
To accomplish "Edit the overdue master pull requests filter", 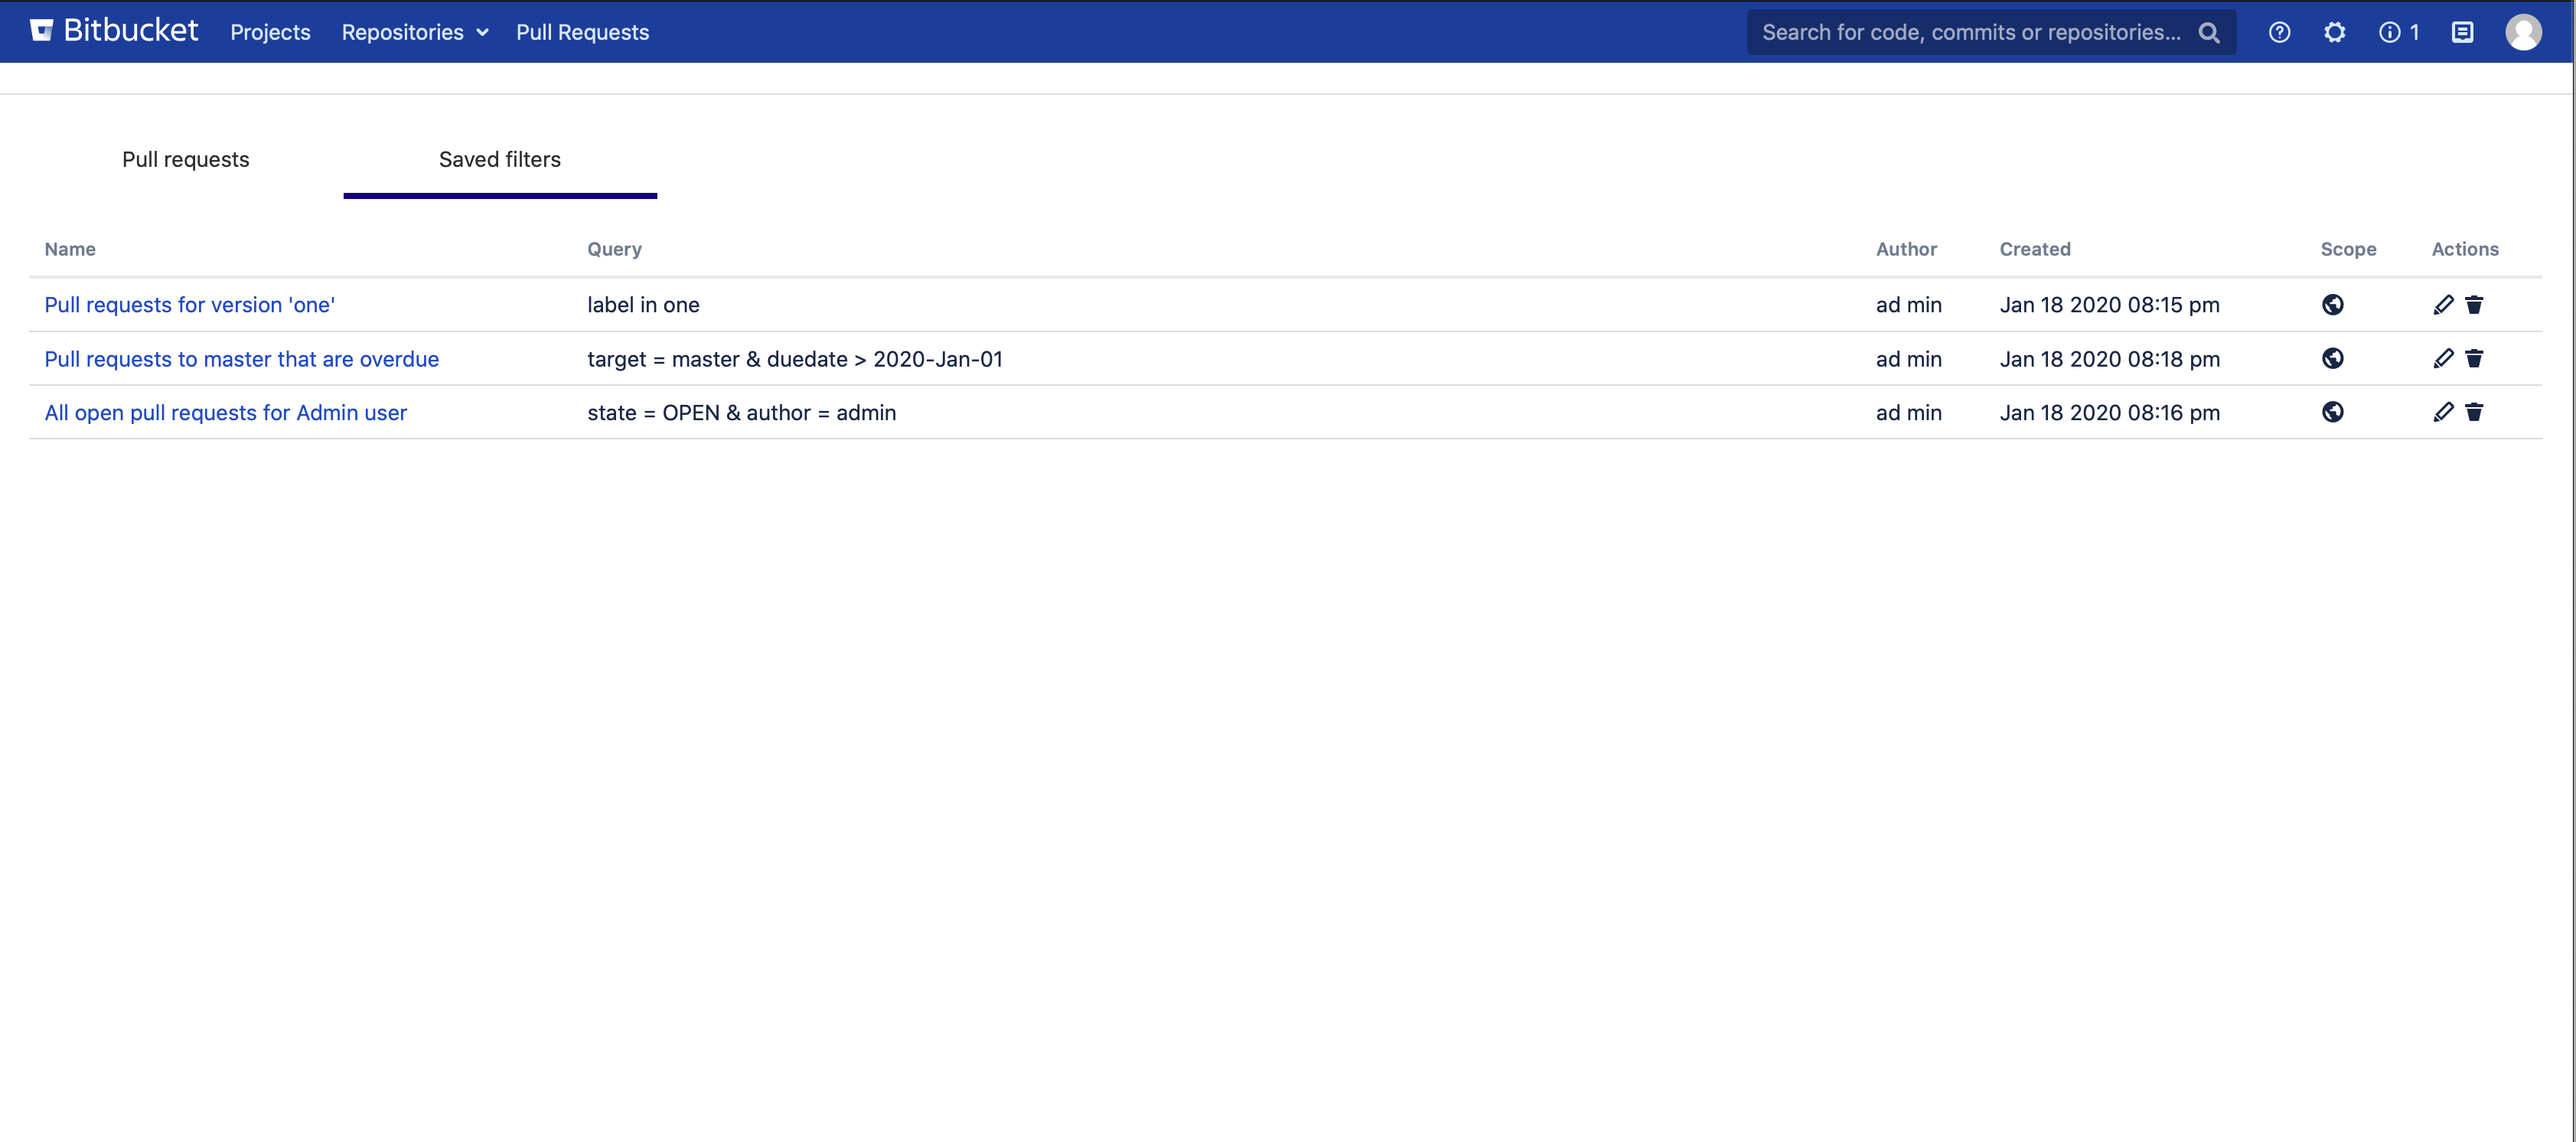I will pos(2443,358).
